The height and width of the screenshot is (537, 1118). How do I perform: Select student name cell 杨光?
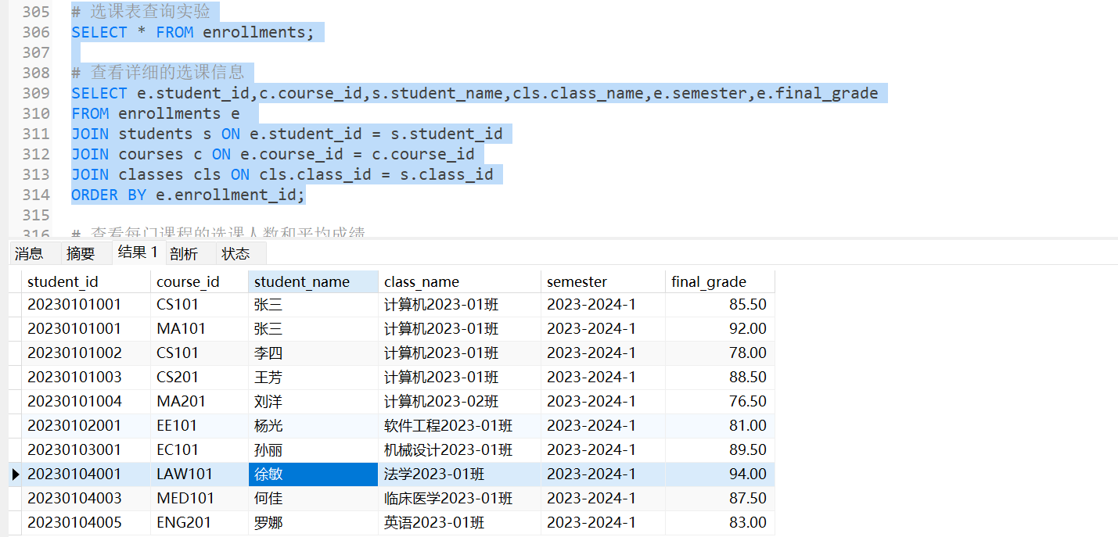[x=313, y=425]
